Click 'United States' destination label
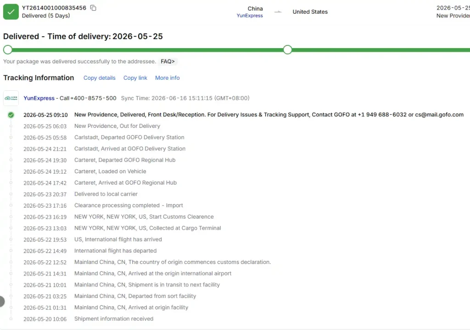Screen dimensions: 470x330 click(x=310, y=12)
